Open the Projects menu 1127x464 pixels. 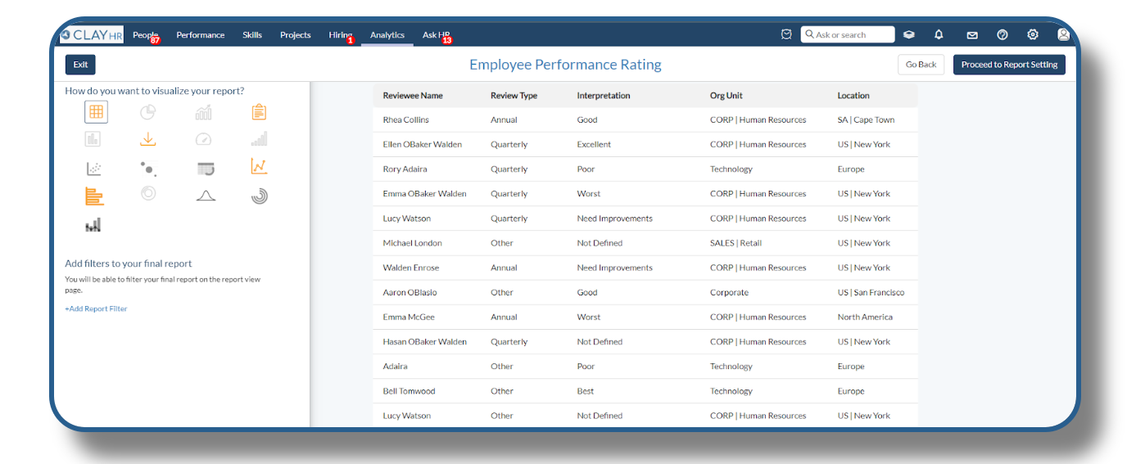296,35
